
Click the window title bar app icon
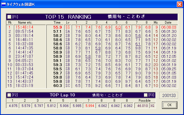tap(3, 4)
